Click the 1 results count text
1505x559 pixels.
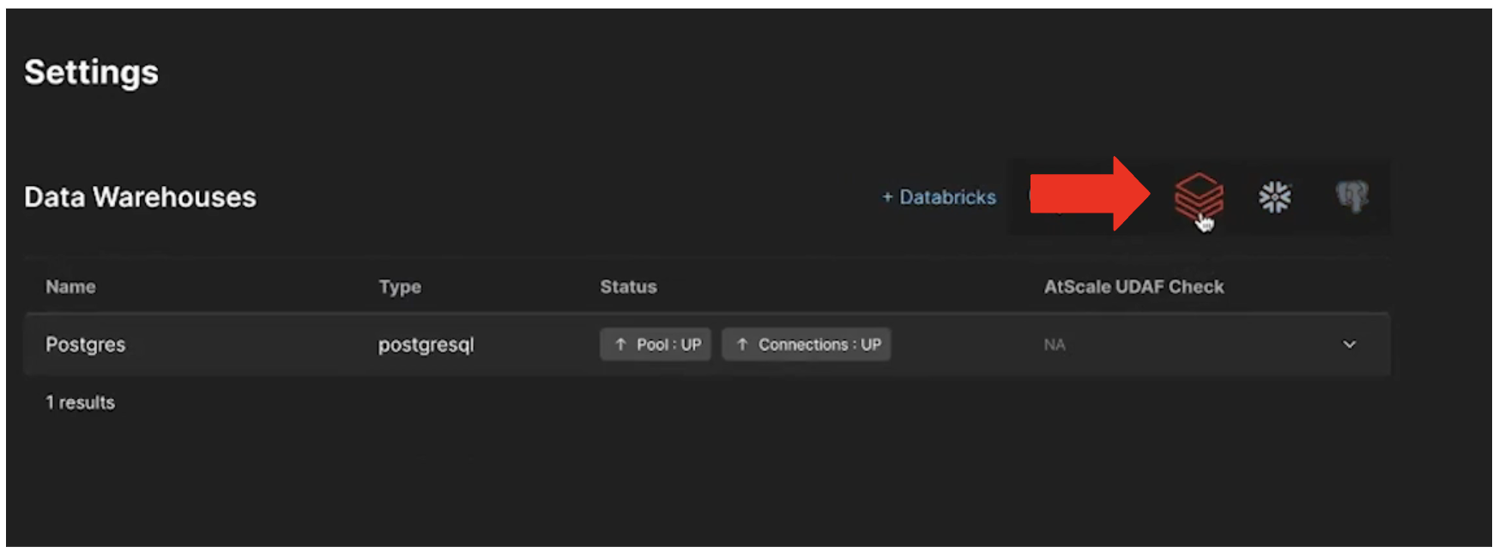pos(80,403)
